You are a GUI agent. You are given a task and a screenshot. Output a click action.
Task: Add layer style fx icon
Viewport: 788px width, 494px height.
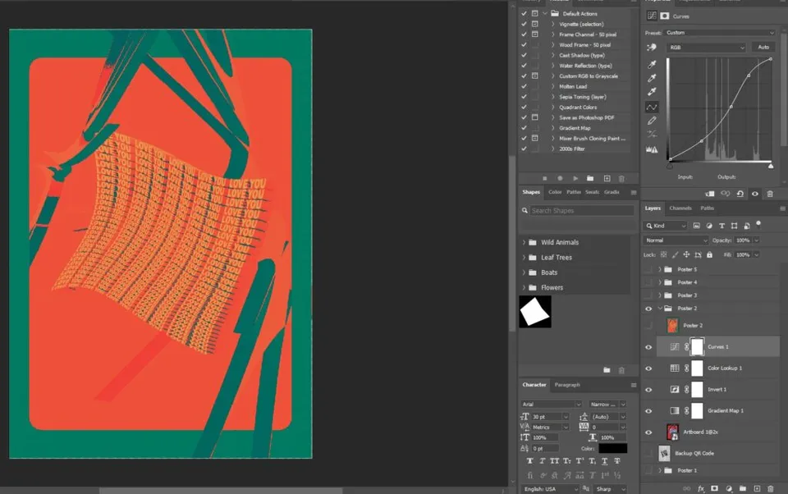click(x=700, y=488)
